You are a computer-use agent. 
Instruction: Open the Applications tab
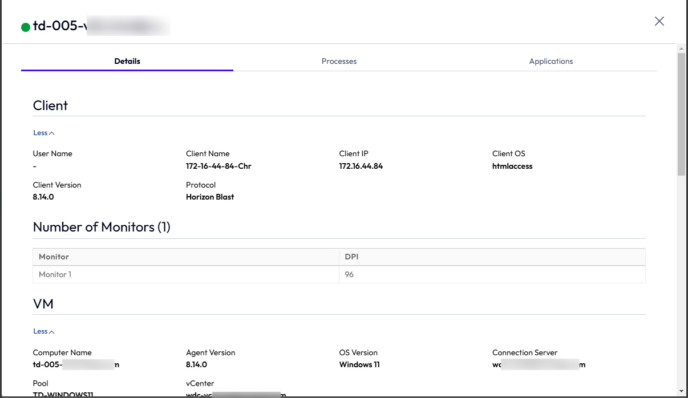tap(551, 61)
